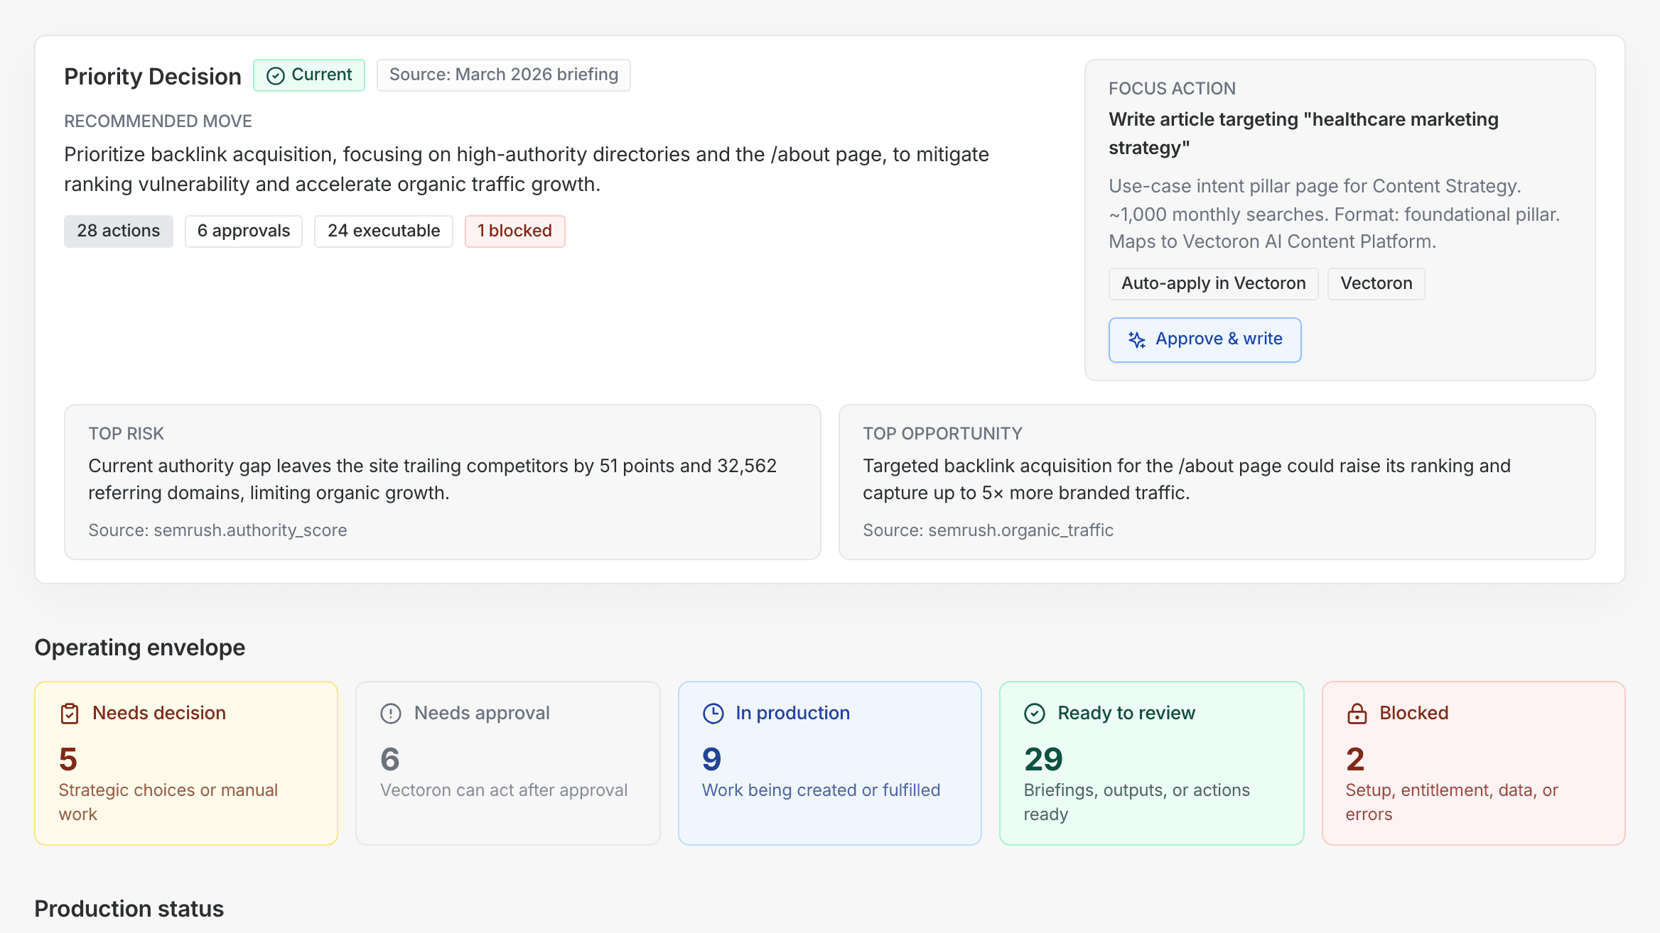The width and height of the screenshot is (1660, 933).
Task: Click the 28 actions chip
Action: [x=118, y=231]
